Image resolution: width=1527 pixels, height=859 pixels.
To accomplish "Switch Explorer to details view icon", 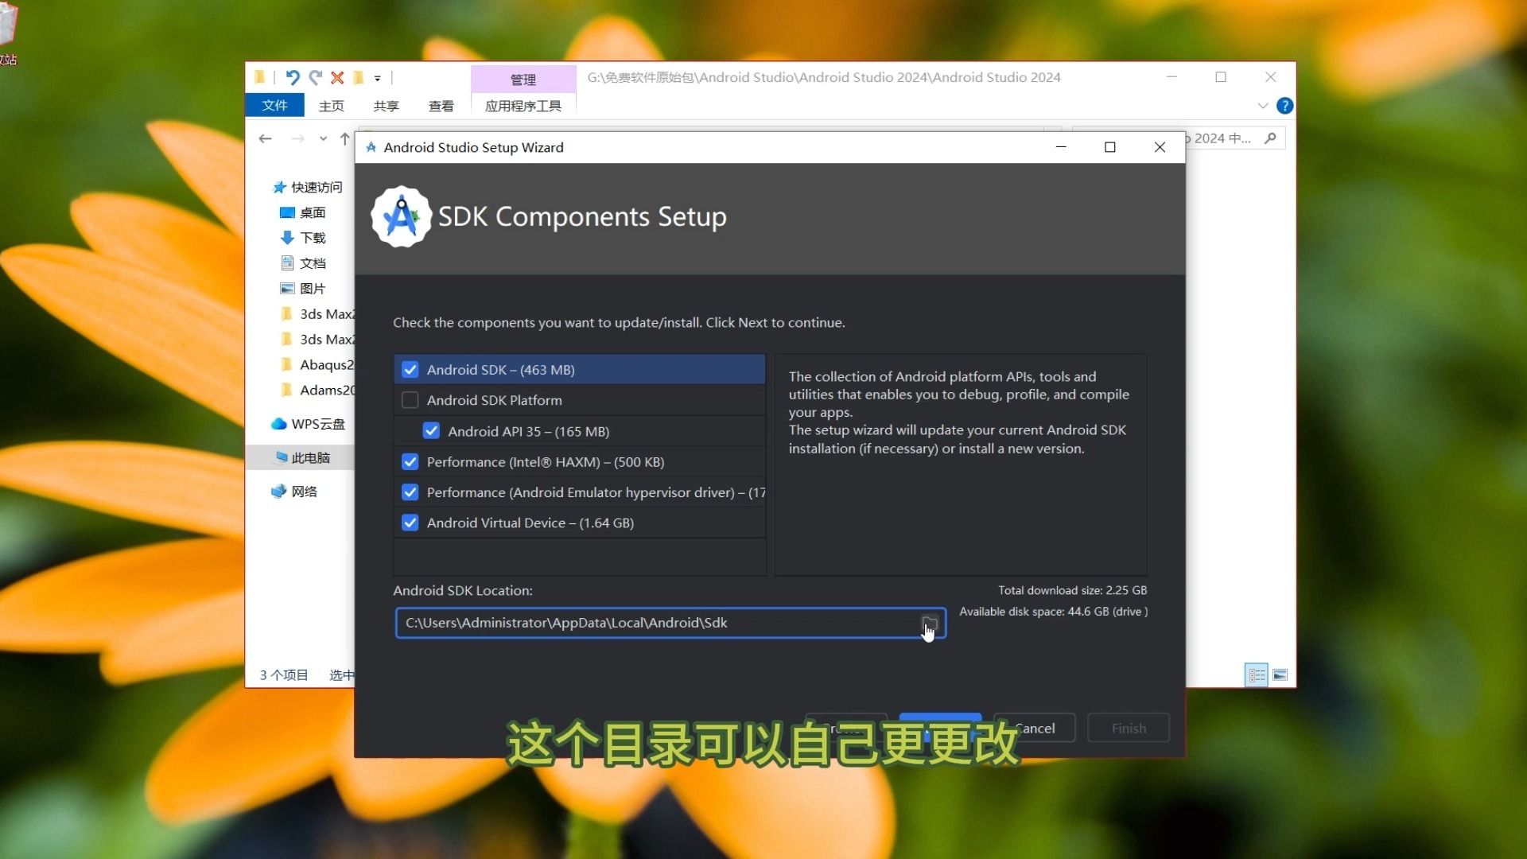I will click(1257, 675).
